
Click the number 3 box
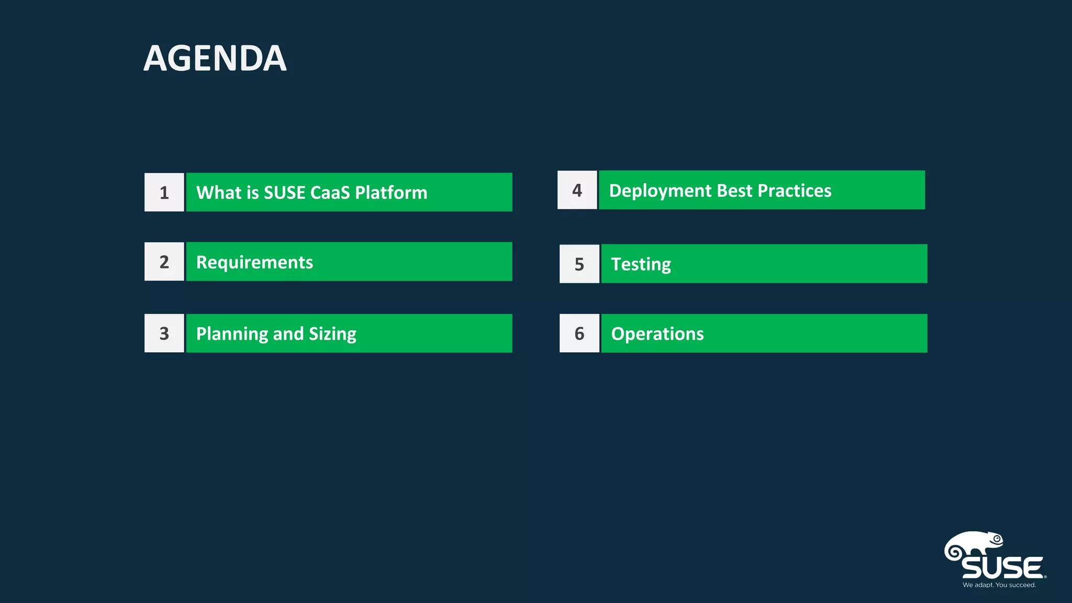tap(164, 333)
